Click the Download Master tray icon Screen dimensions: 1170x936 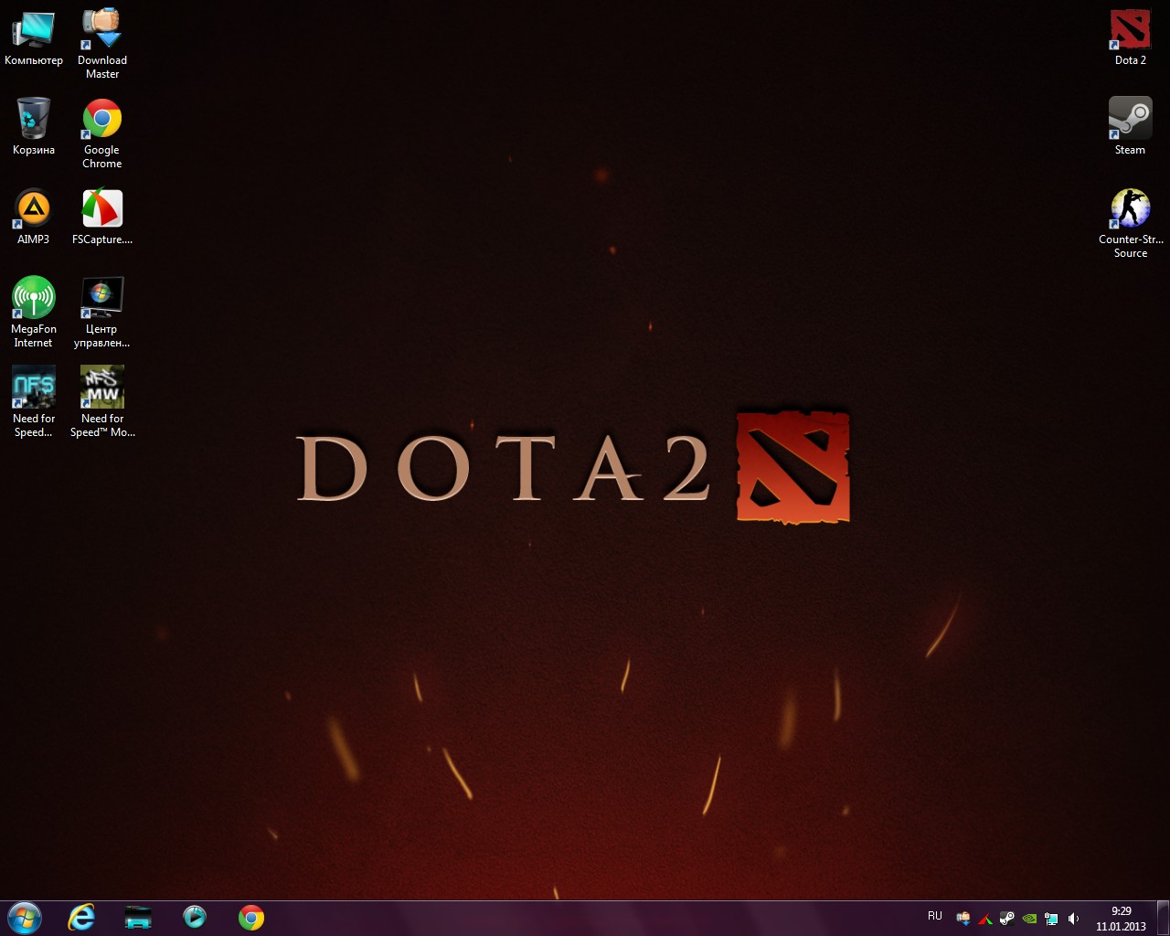pos(963,919)
